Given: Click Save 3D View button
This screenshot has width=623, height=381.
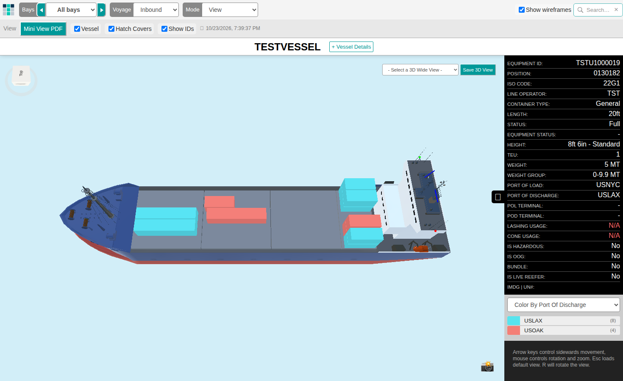Looking at the screenshot, I should [x=478, y=70].
